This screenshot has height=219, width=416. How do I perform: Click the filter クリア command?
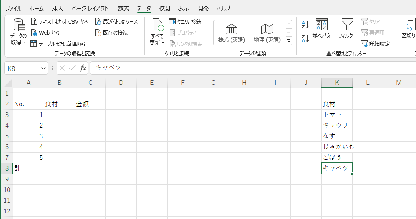370,22
